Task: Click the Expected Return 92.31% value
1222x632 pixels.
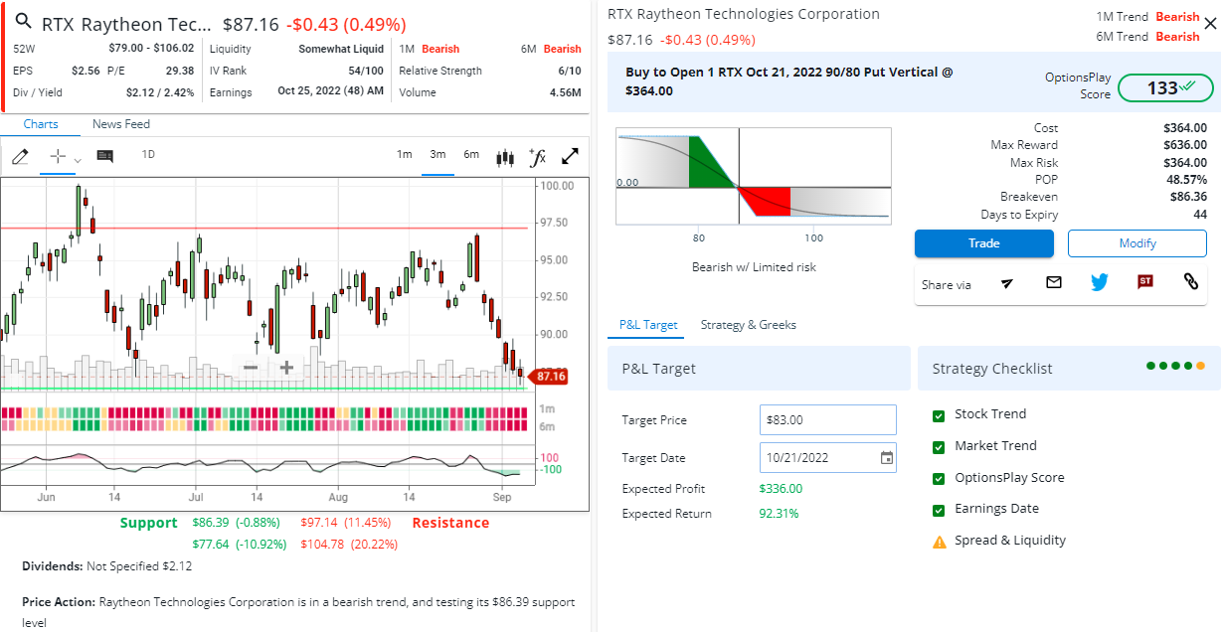Action: pyautogui.click(x=779, y=514)
